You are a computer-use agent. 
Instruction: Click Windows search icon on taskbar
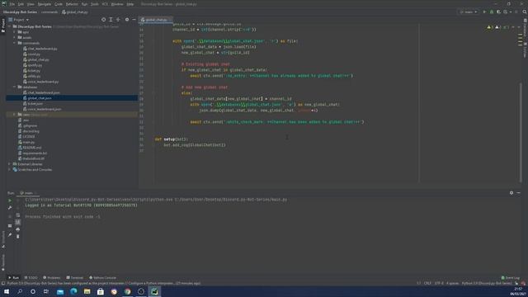(x=20, y=291)
